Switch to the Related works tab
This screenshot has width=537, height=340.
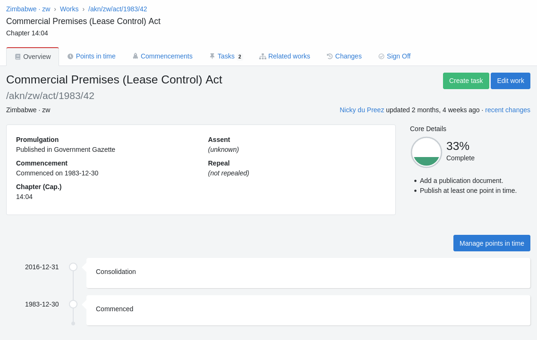289,56
